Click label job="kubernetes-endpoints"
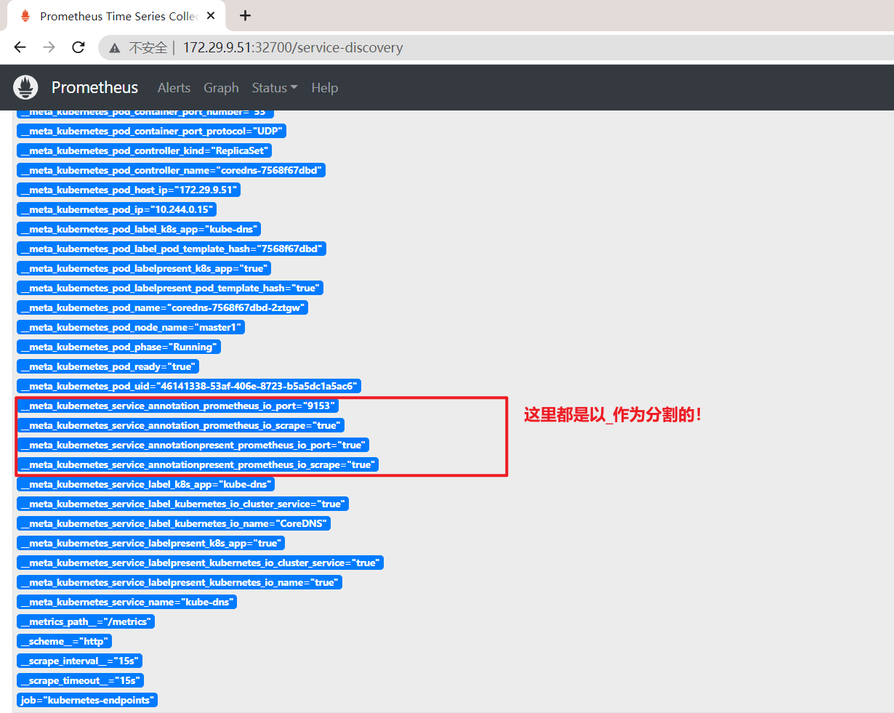This screenshot has width=894, height=713. pyautogui.click(x=87, y=700)
